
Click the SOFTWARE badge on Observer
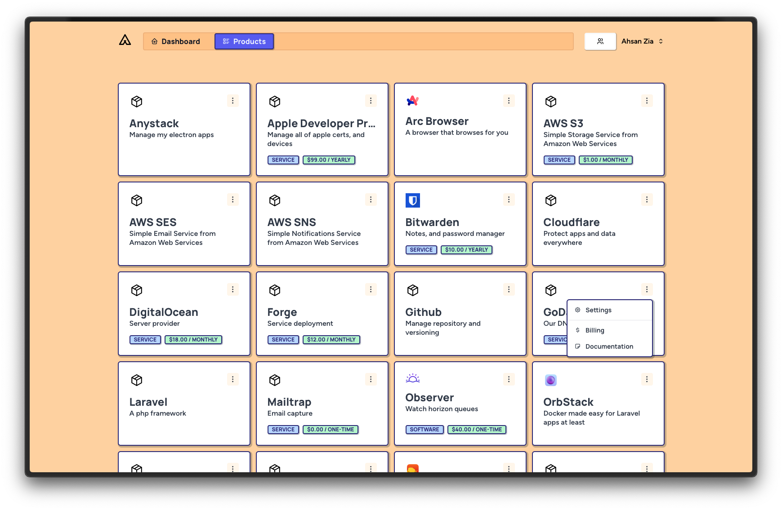425,430
